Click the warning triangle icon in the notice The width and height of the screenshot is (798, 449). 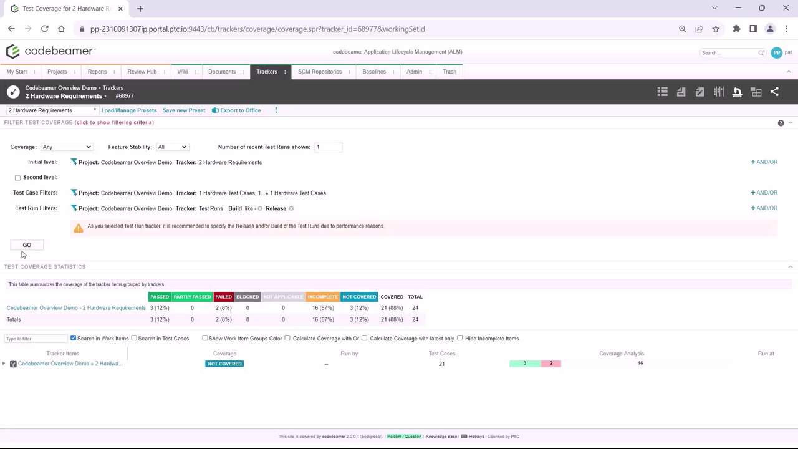(x=78, y=228)
